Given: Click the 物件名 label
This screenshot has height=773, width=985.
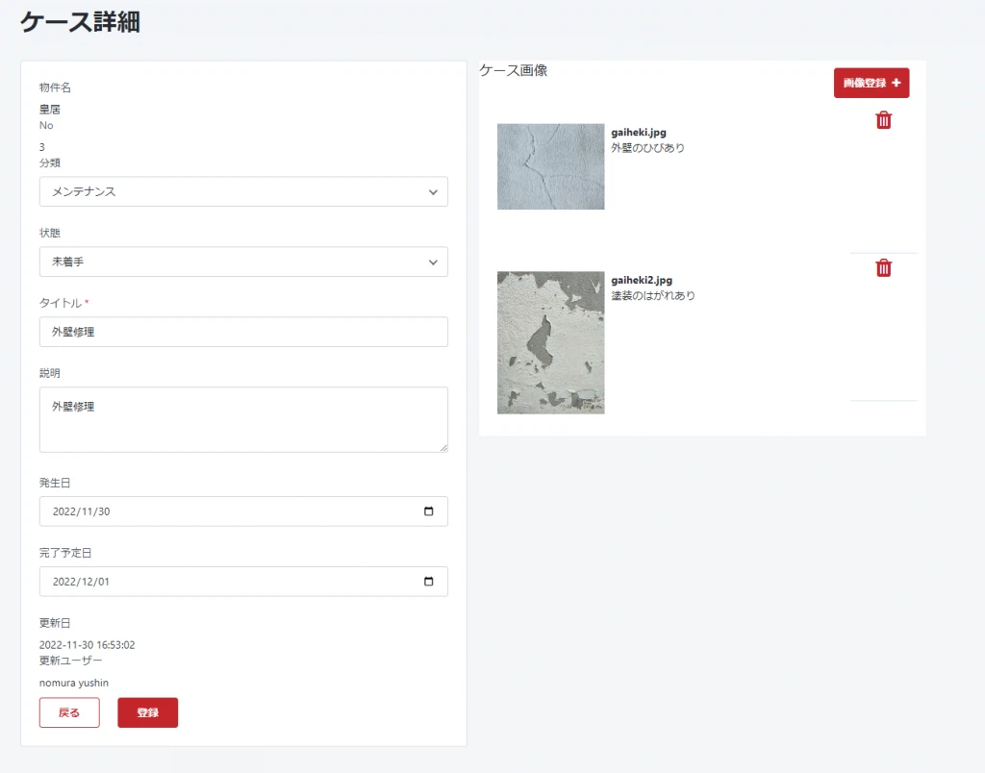Looking at the screenshot, I should point(55,87).
